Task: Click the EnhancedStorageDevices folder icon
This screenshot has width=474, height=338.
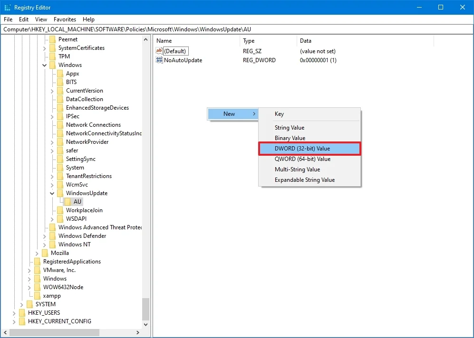Action: (x=60, y=108)
